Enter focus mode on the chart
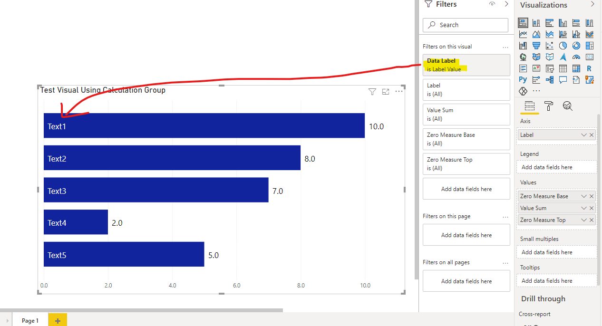 [x=386, y=92]
